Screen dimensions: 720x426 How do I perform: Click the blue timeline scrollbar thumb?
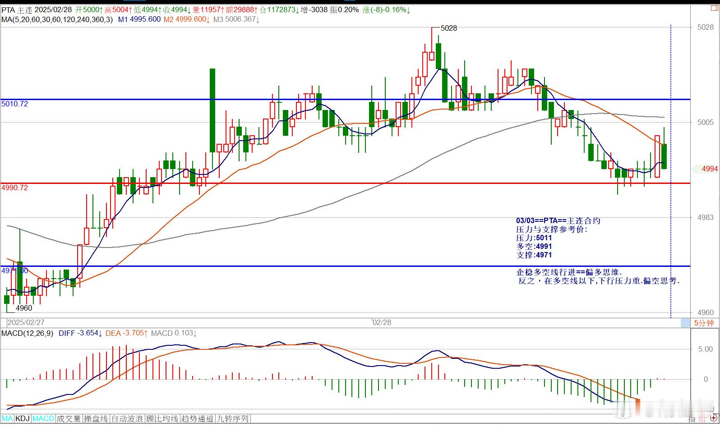(x=686, y=323)
